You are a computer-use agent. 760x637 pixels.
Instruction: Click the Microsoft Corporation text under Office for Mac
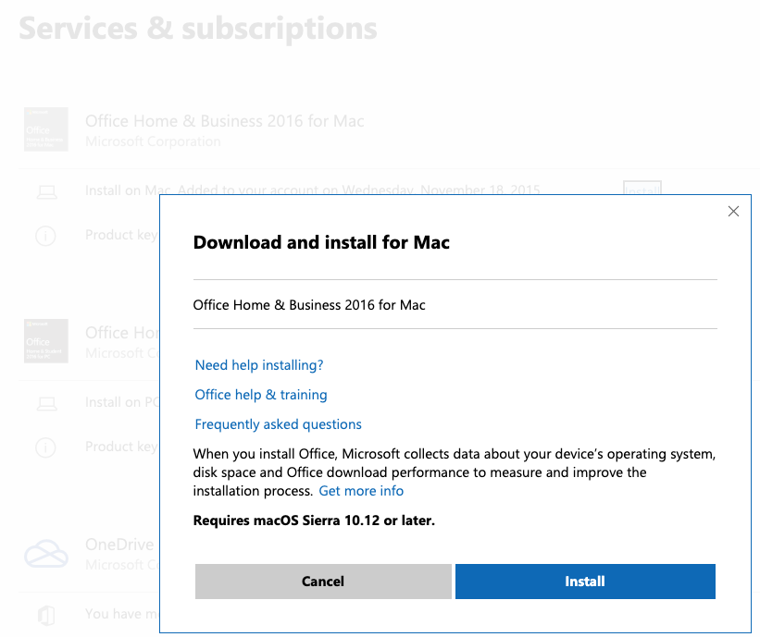coord(153,141)
